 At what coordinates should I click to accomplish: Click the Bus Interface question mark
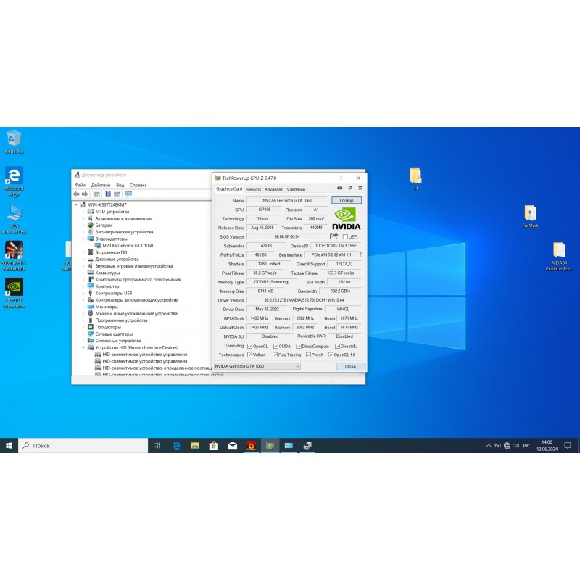tap(360, 255)
